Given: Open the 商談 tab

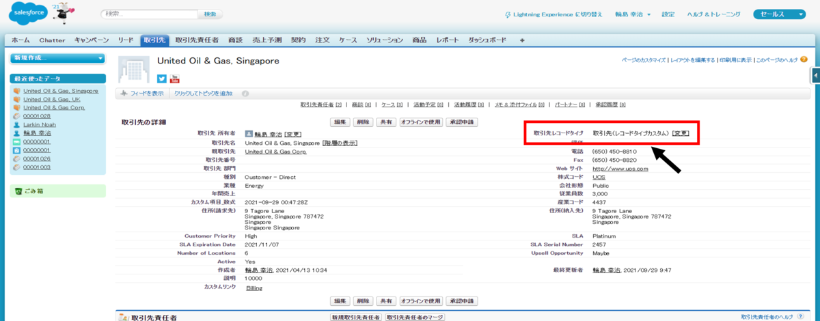Looking at the screenshot, I should tap(236, 40).
